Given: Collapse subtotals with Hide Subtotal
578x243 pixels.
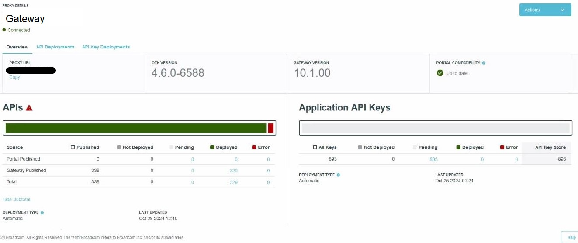Looking at the screenshot, I should pos(16,199).
